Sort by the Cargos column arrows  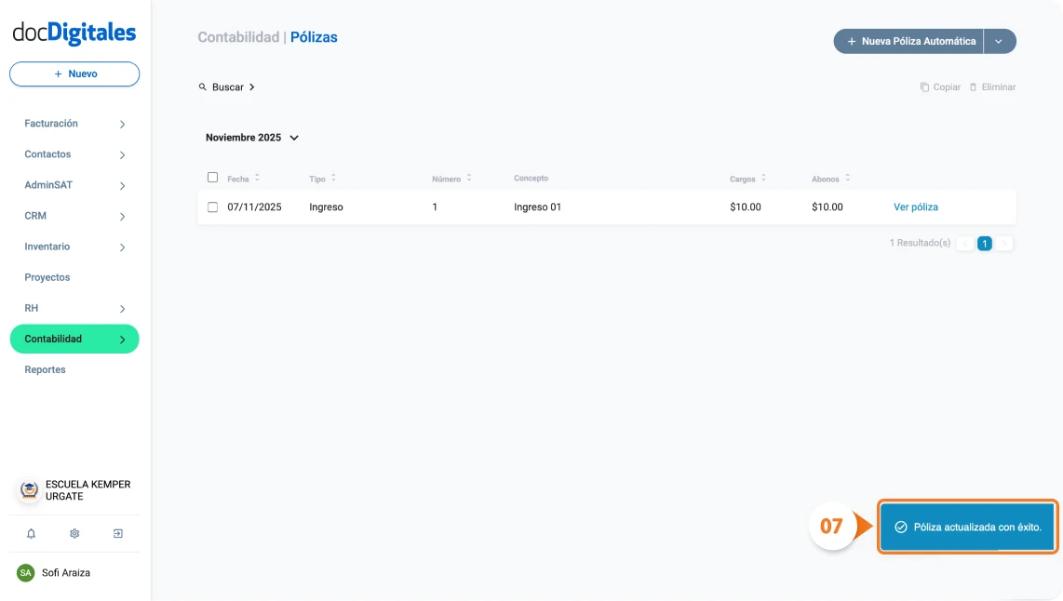(x=763, y=178)
